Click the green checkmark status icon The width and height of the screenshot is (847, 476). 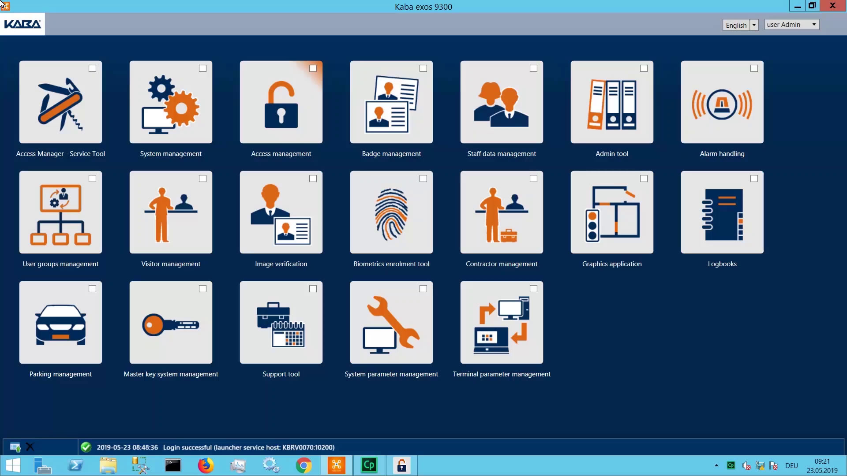pyautogui.click(x=86, y=447)
